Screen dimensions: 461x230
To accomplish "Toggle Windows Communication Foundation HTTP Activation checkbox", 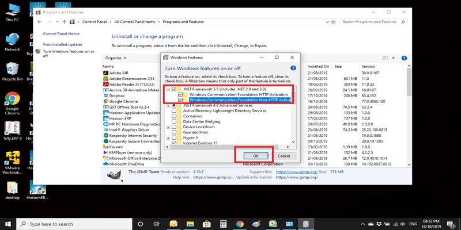I will click(x=180, y=94).
